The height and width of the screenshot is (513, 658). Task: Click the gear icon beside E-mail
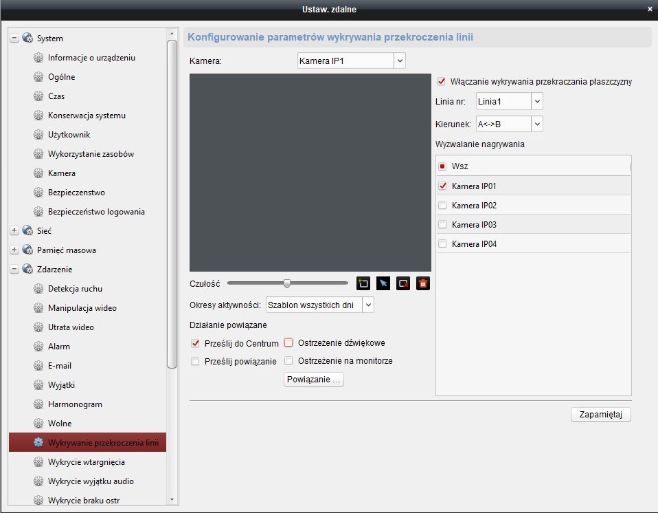(x=38, y=366)
